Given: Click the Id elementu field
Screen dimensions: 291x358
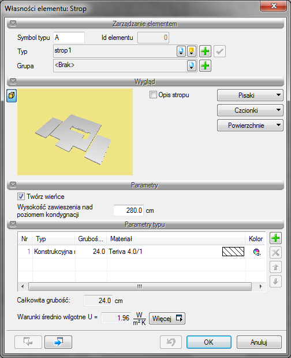Looking at the screenshot, I should (153, 38).
